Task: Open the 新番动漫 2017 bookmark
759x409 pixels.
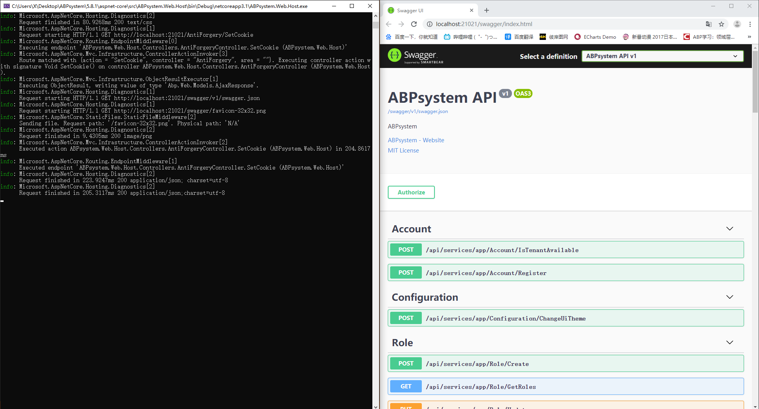Action: 650,37
